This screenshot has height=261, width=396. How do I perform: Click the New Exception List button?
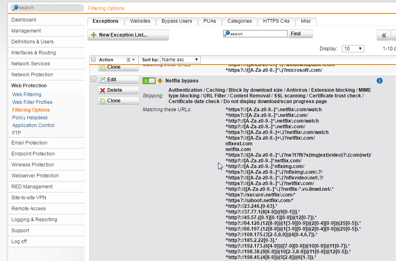click(128, 35)
